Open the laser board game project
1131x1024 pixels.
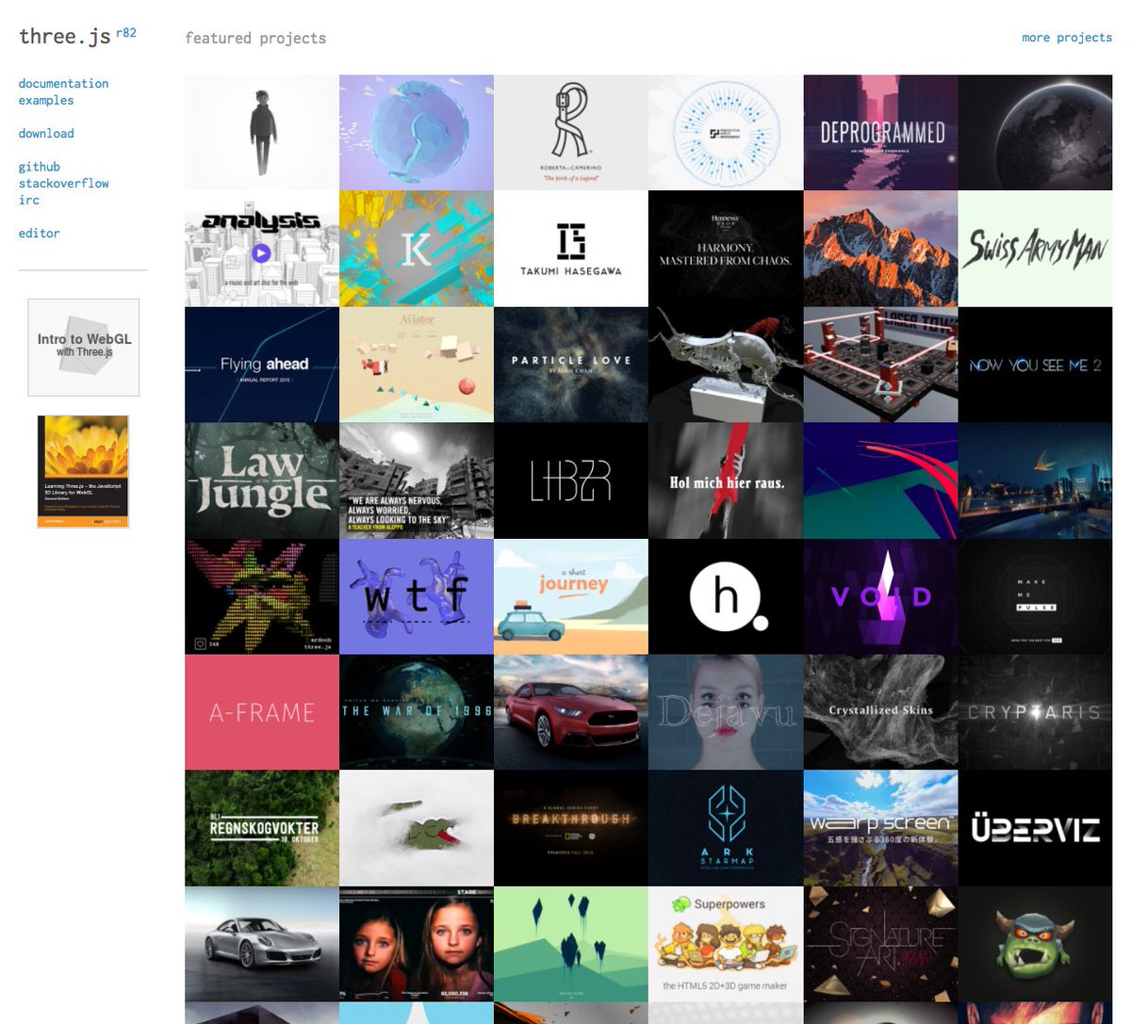[880, 365]
